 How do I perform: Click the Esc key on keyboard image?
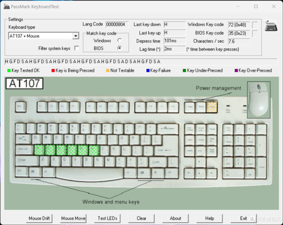click(21, 107)
